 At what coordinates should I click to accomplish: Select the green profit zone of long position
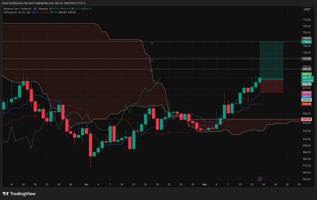(x=272, y=61)
